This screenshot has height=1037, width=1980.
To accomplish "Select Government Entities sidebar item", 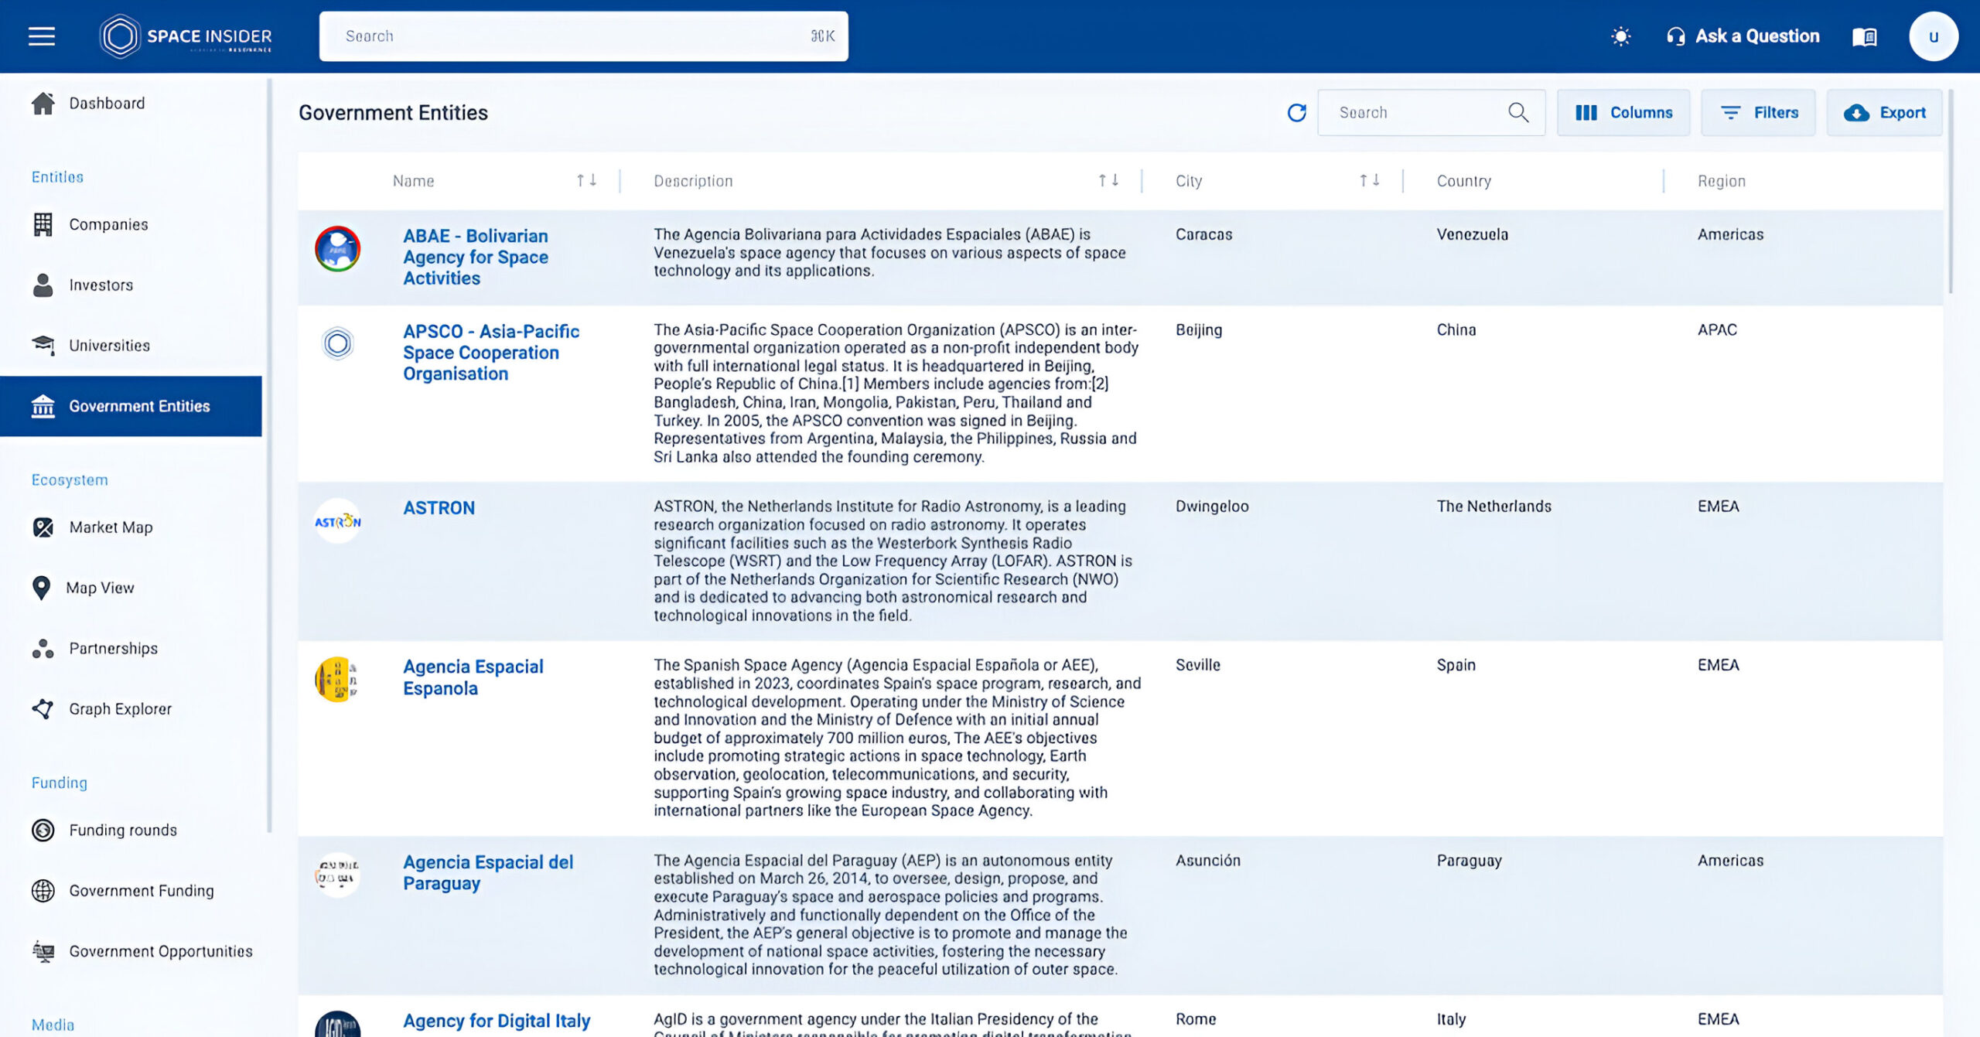I will (x=131, y=406).
